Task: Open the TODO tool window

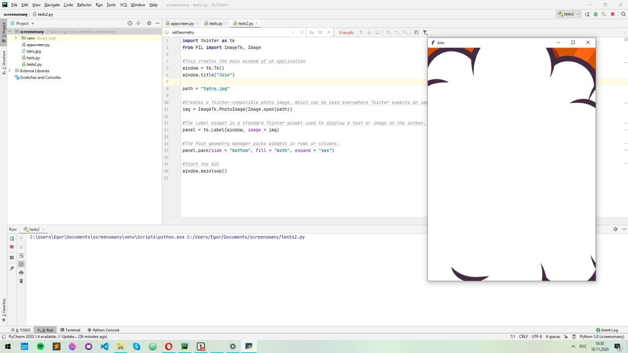Action: (x=21, y=330)
